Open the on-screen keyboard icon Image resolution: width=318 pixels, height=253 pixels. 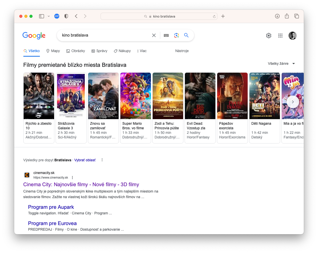point(166,36)
